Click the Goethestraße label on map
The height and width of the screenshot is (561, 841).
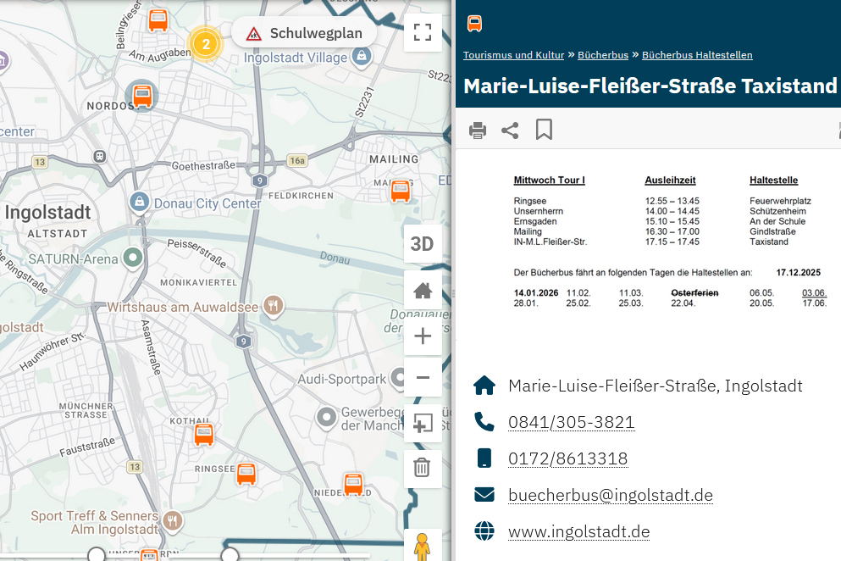(x=203, y=166)
